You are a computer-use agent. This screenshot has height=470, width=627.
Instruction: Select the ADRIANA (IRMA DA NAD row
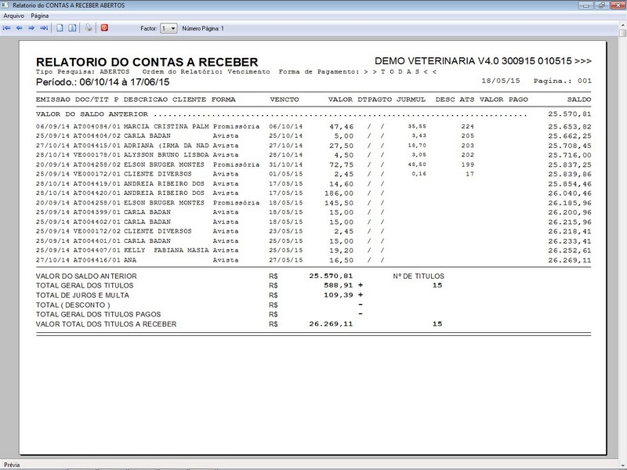313,146
